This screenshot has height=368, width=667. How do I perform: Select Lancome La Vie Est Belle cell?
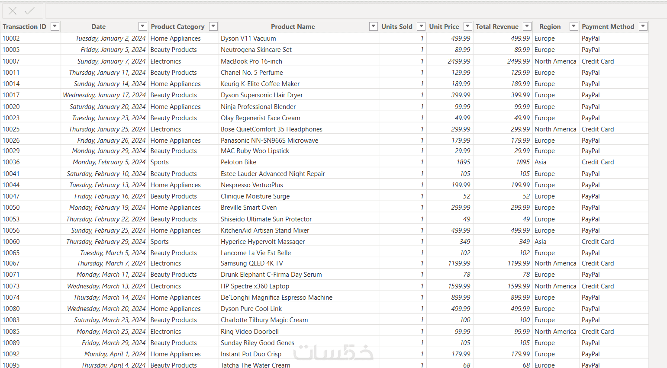click(299, 253)
